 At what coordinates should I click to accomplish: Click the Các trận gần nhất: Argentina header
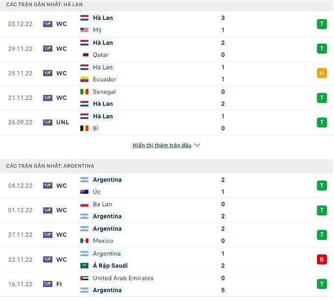tap(50, 166)
